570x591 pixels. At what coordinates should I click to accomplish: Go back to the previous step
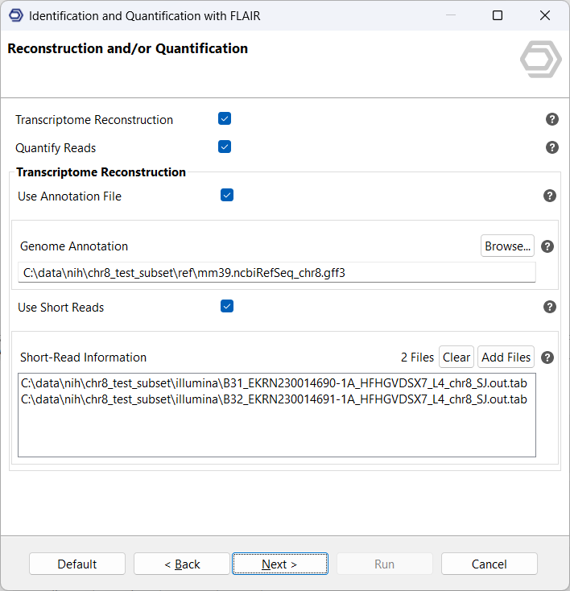[x=182, y=564]
